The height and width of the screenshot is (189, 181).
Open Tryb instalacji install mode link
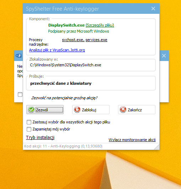point(40,138)
